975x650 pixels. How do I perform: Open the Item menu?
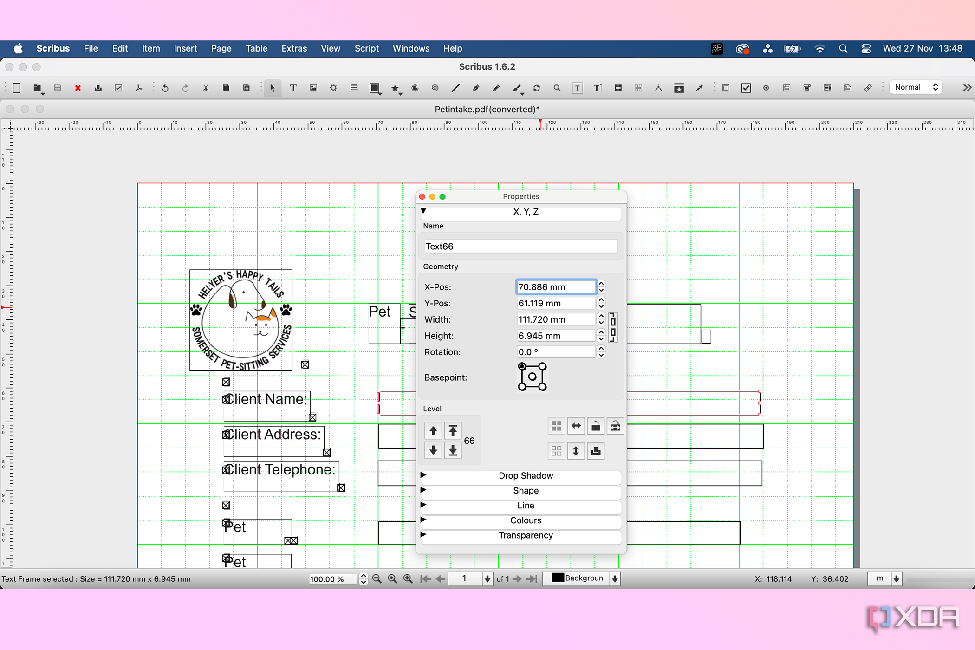pyautogui.click(x=151, y=48)
